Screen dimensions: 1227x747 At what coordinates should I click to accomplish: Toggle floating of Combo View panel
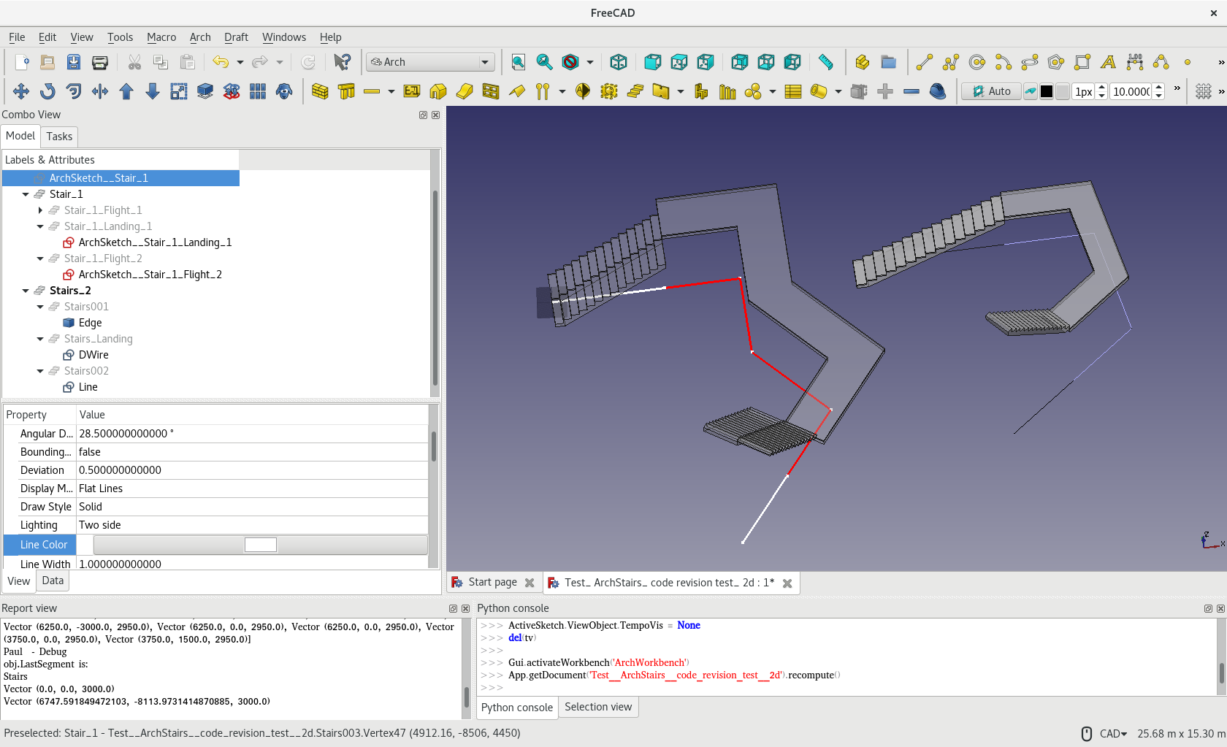click(423, 115)
